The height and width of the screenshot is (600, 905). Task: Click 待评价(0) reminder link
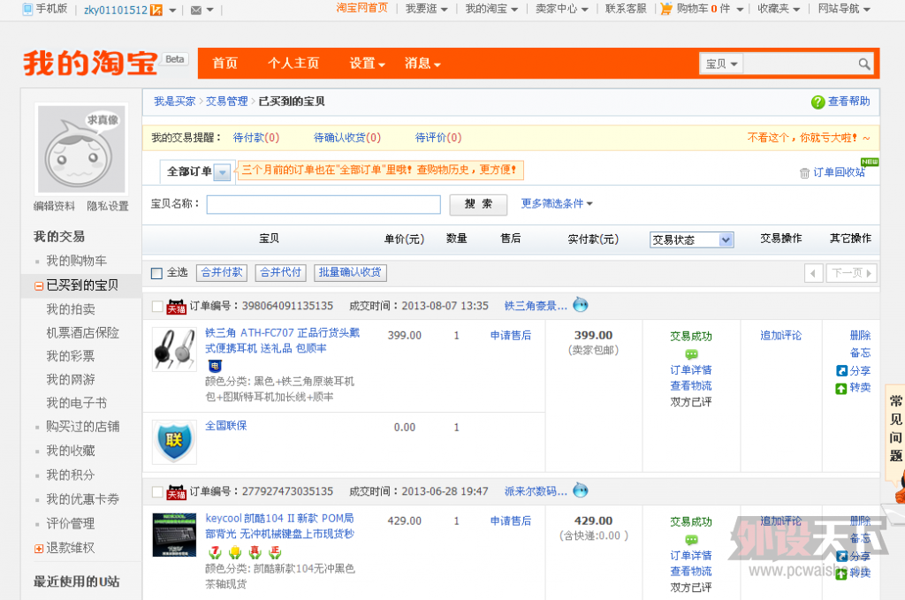point(438,138)
